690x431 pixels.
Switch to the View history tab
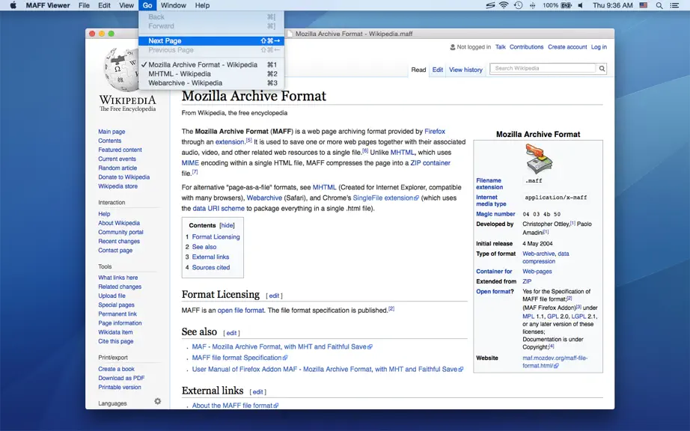click(465, 70)
